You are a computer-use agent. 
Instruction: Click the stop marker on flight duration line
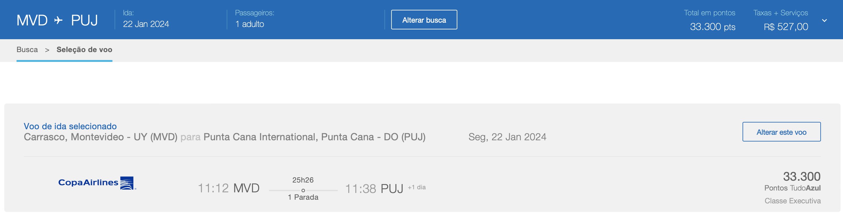(x=303, y=190)
